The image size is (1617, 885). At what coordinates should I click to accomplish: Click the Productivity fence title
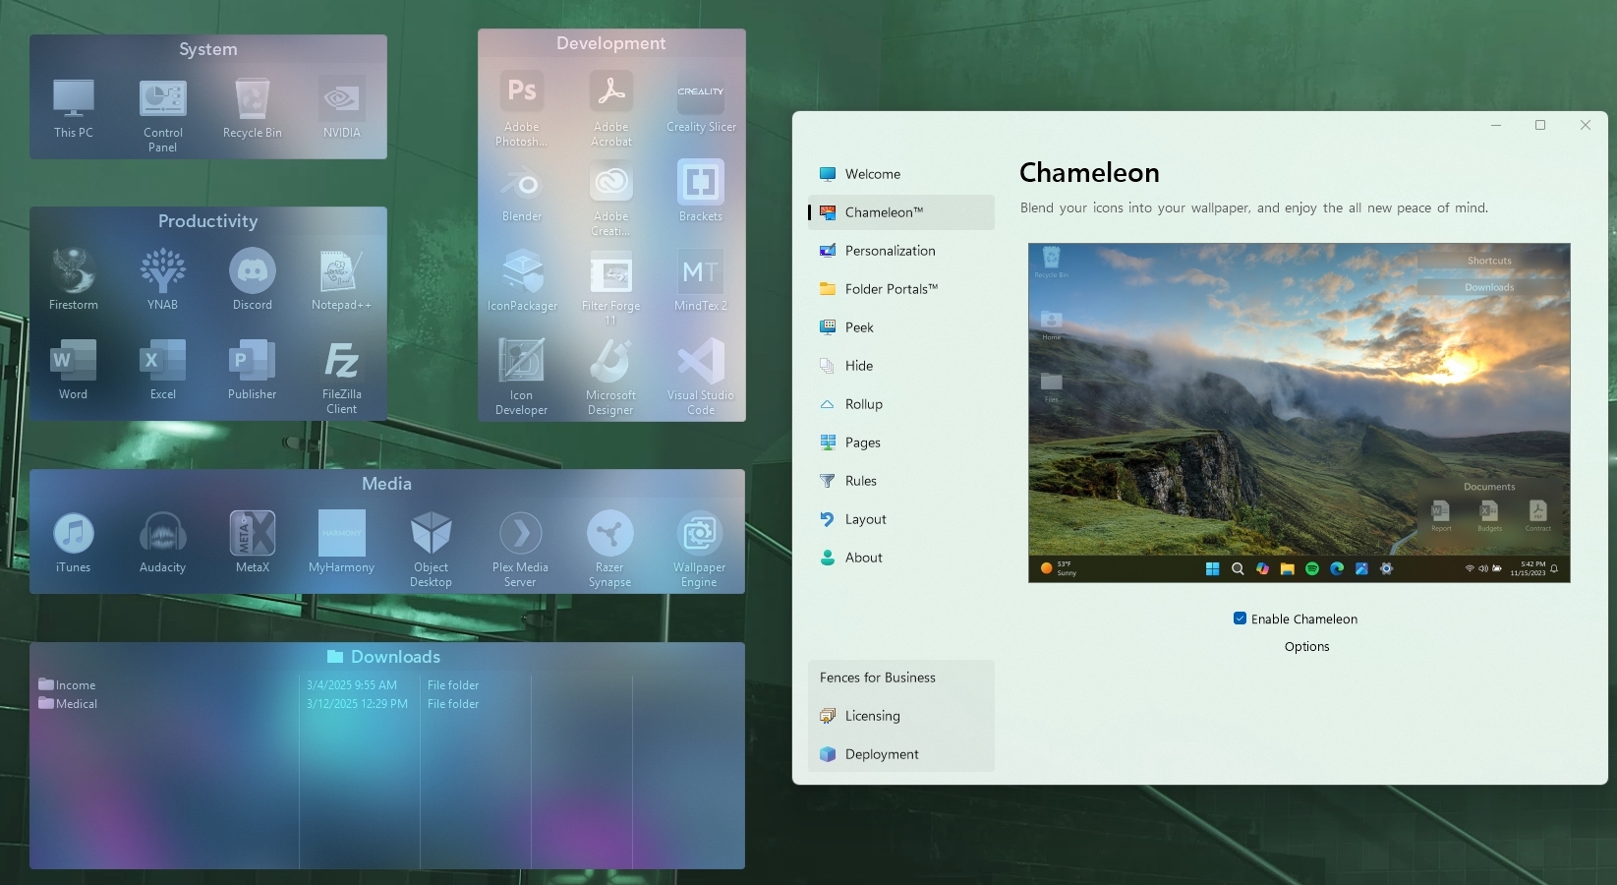pyautogui.click(x=208, y=221)
